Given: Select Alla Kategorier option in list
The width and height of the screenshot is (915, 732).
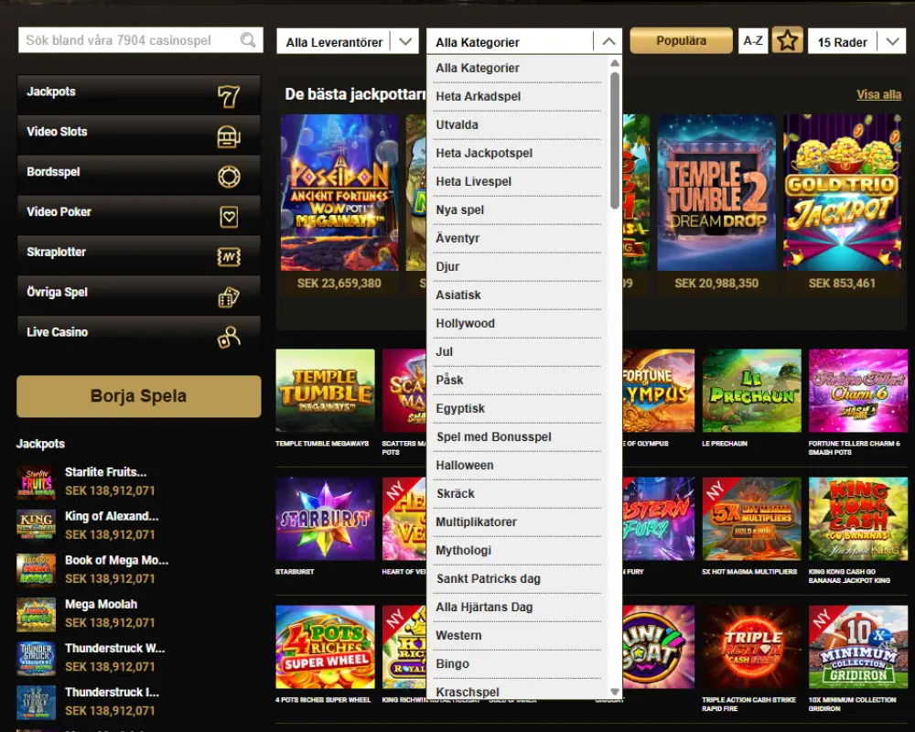Looking at the screenshot, I should [517, 69].
